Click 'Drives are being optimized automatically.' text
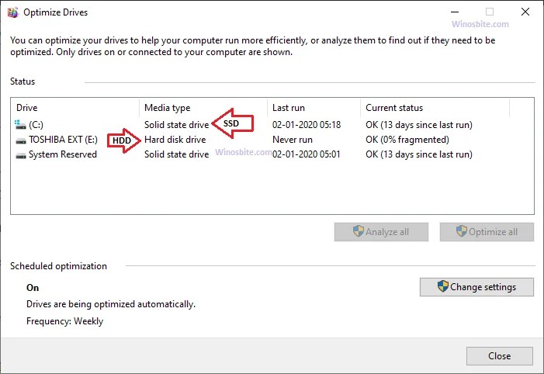The image size is (544, 374). coord(111,304)
